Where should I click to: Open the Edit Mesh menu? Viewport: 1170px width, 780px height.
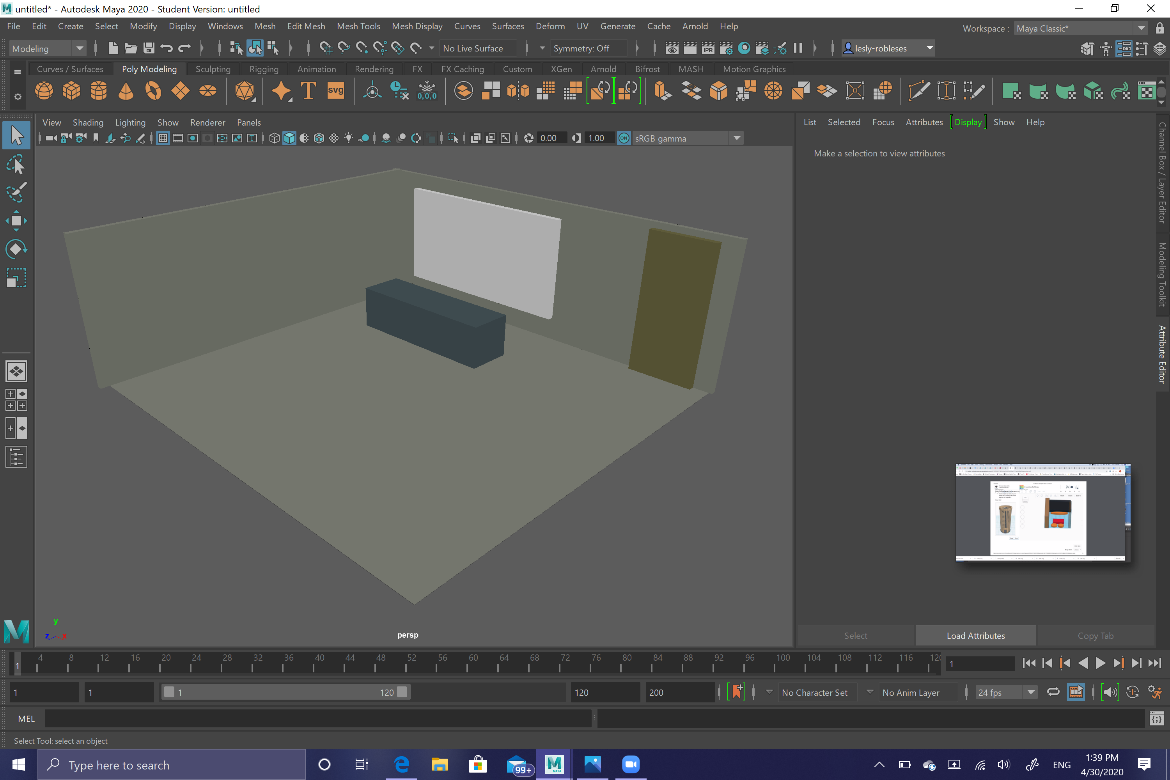point(306,26)
